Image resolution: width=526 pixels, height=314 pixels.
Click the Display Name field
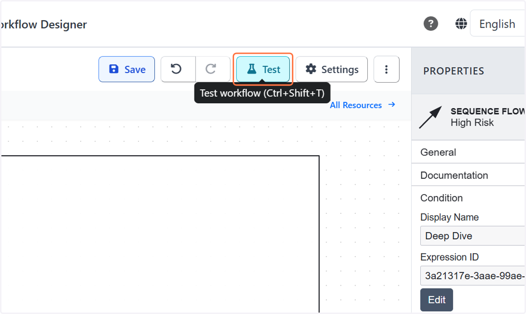pos(473,236)
